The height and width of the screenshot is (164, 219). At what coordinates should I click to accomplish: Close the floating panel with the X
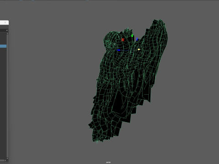[5, 22]
